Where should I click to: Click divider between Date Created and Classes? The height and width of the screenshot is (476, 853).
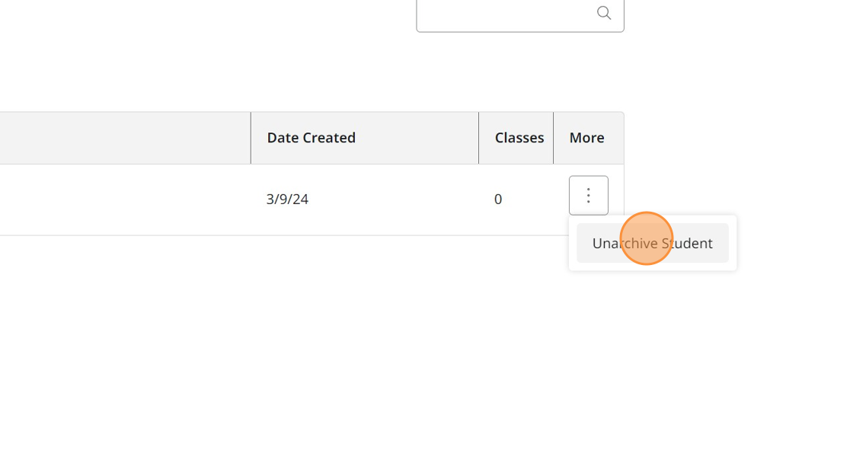coord(478,138)
